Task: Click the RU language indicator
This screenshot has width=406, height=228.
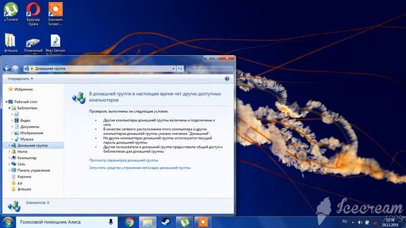Action: [x=344, y=222]
